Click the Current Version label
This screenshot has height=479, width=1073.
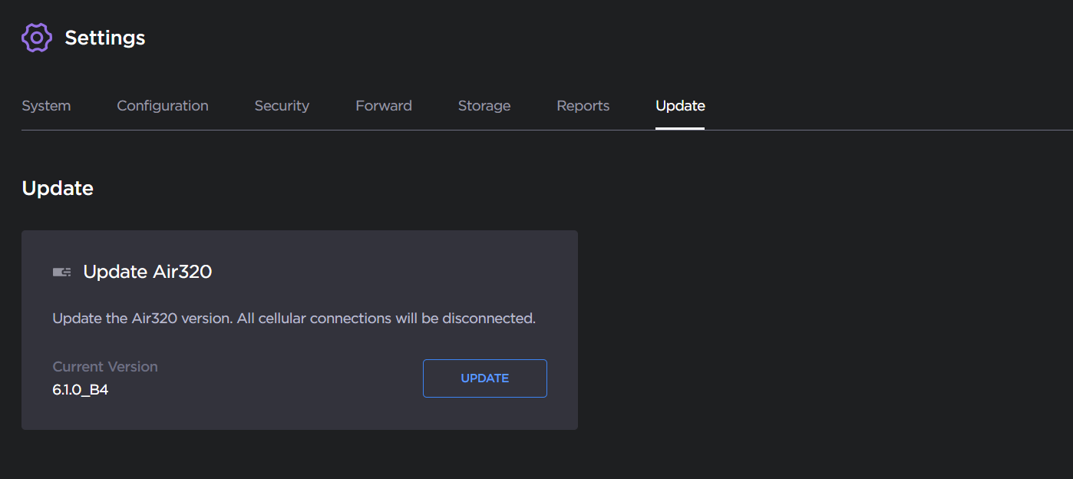(x=105, y=367)
